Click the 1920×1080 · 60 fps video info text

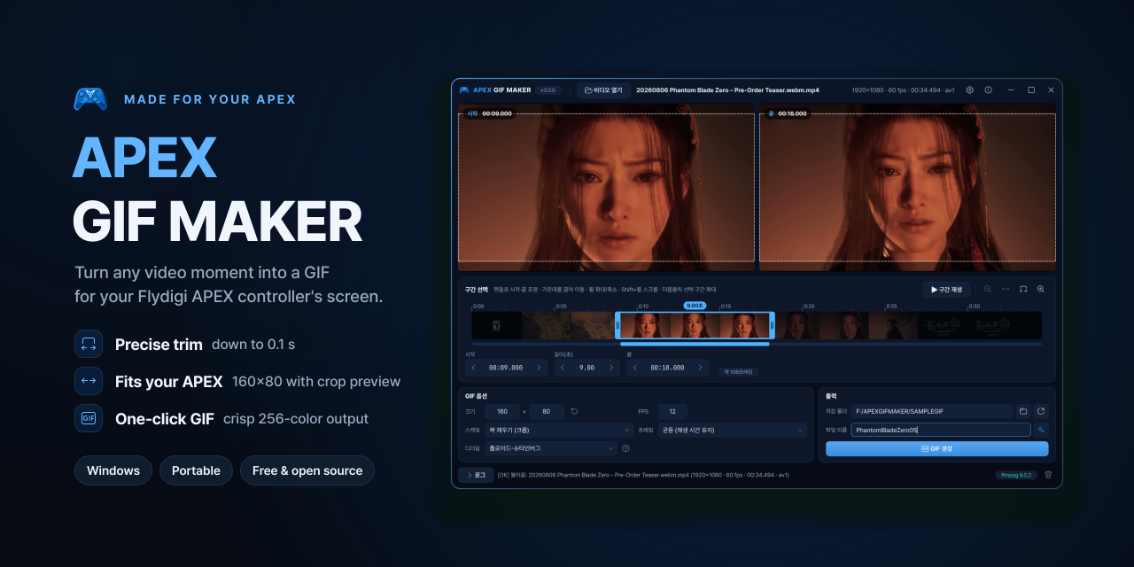[x=903, y=90]
